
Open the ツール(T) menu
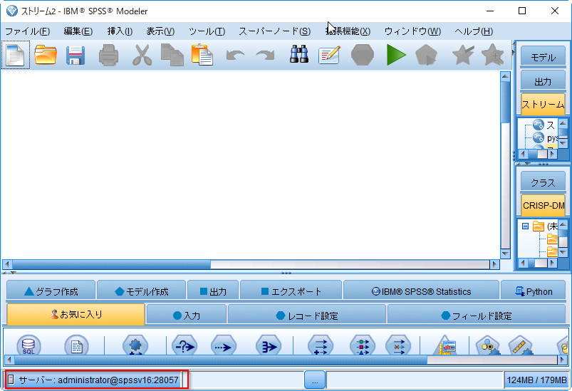[207, 31]
